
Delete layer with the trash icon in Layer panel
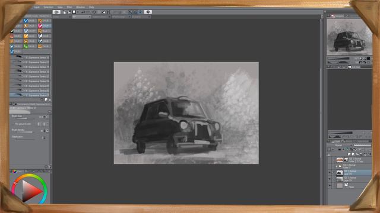[369, 154]
